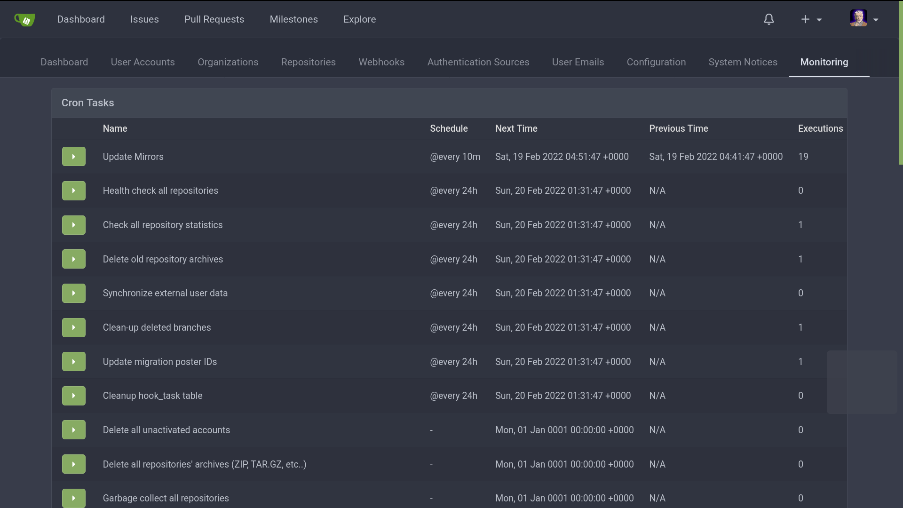This screenshot has width=903, height=508.
Task: Run Delete old repository archives task
Action: [73, 259]
